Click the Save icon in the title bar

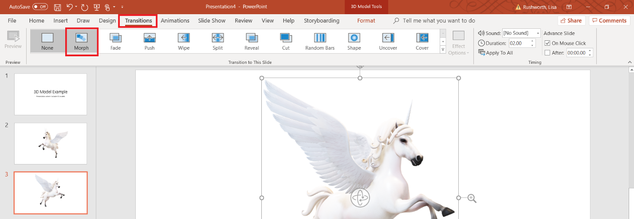tap(58, 7)
